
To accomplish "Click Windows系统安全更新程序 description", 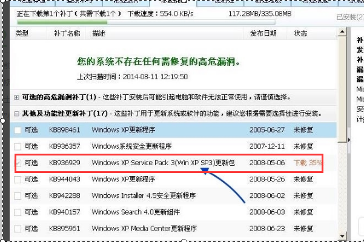I will tap(131, 146).
